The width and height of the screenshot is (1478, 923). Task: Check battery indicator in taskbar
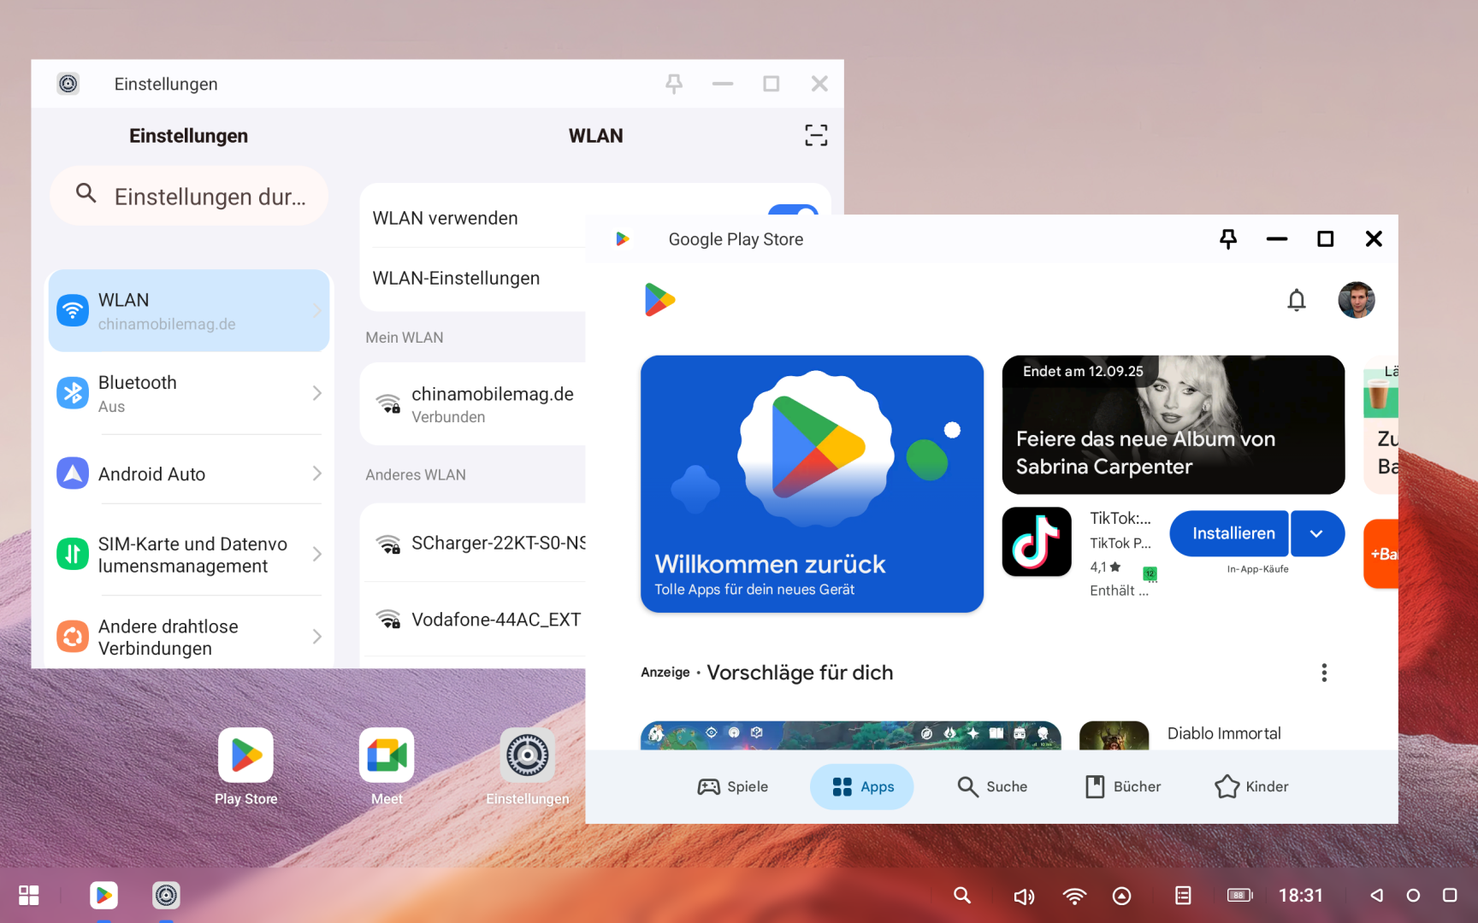click(1239, 895)
